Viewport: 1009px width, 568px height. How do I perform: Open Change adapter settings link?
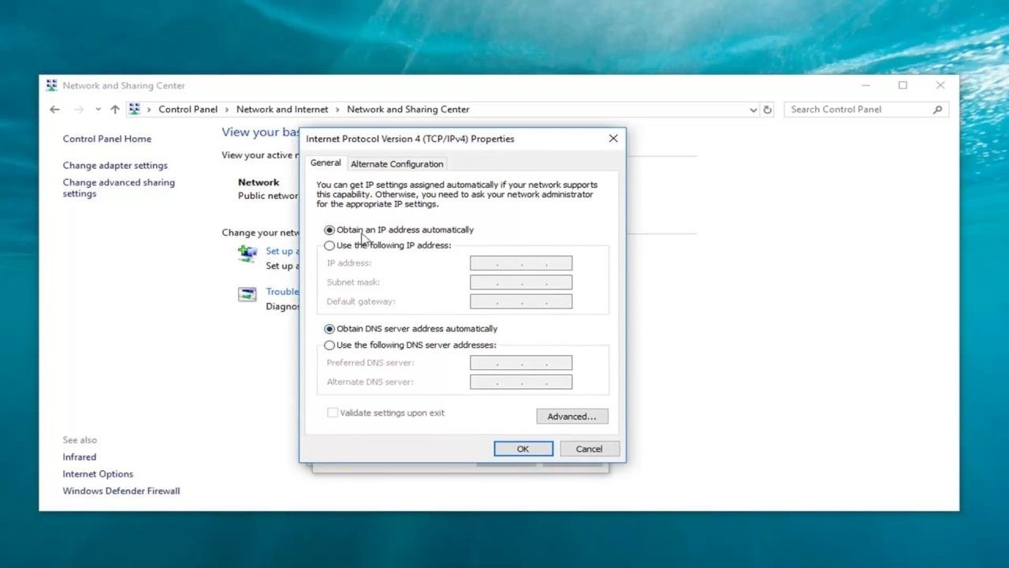115,166
